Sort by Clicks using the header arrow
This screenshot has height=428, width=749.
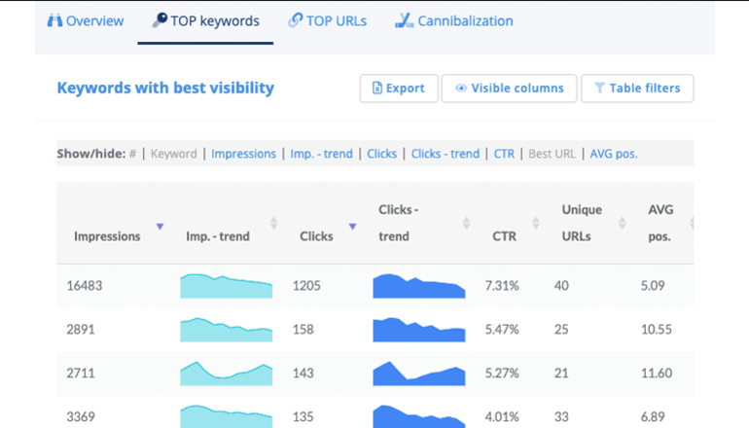352,227
